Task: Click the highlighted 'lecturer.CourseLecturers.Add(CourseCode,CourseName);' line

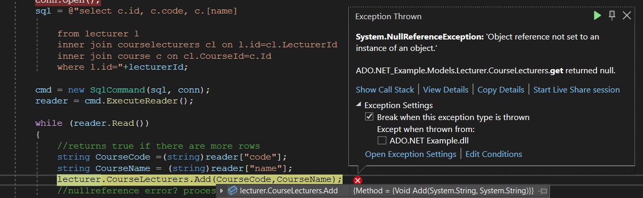Action: click(200, 179)
